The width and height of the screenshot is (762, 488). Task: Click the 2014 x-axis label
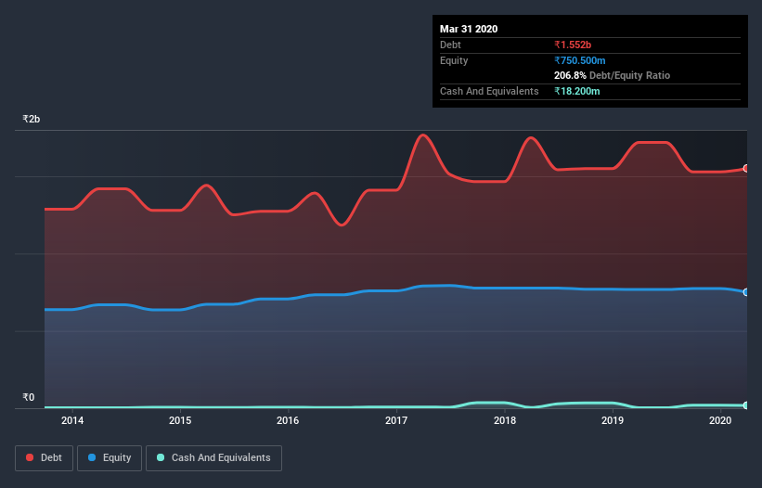pos(72,420)
